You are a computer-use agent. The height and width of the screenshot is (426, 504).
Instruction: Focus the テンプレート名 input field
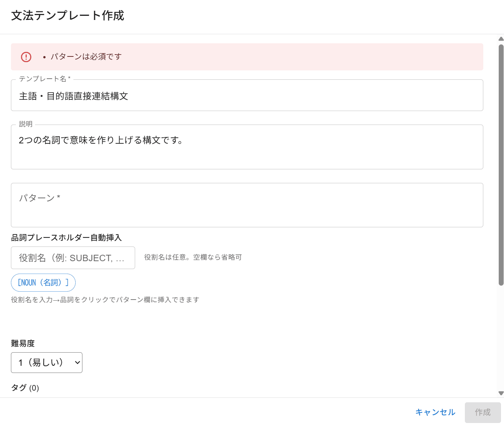pyautogui.click(x=247, y=96)
